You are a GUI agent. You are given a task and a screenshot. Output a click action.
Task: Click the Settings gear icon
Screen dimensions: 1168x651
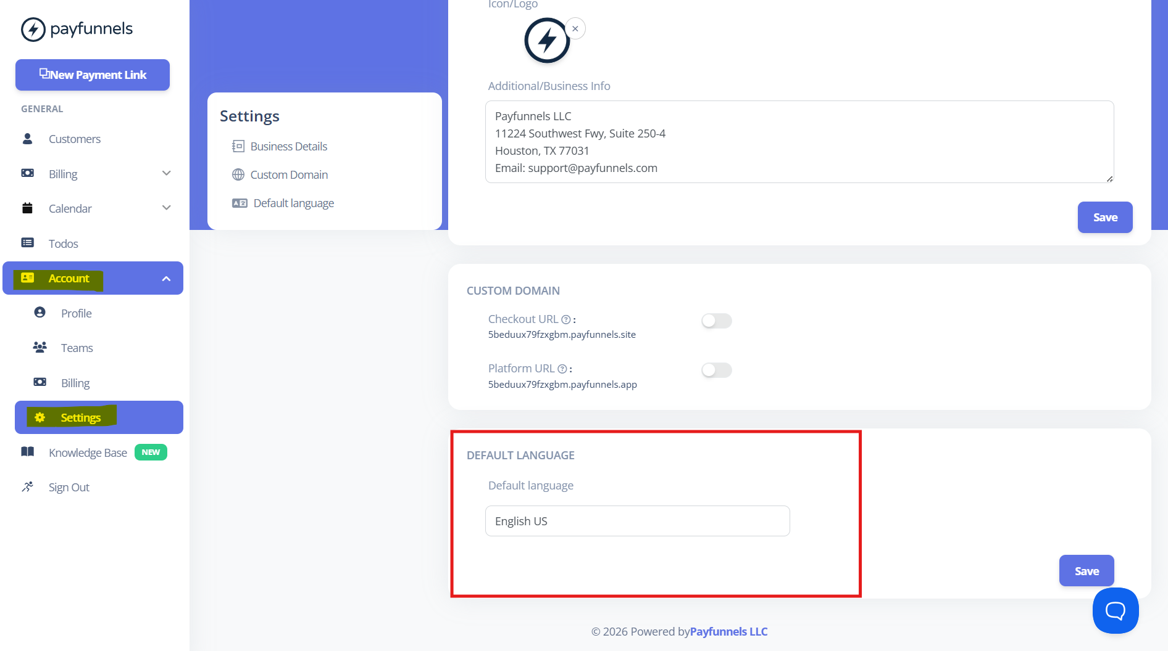[x=40, y=417]
